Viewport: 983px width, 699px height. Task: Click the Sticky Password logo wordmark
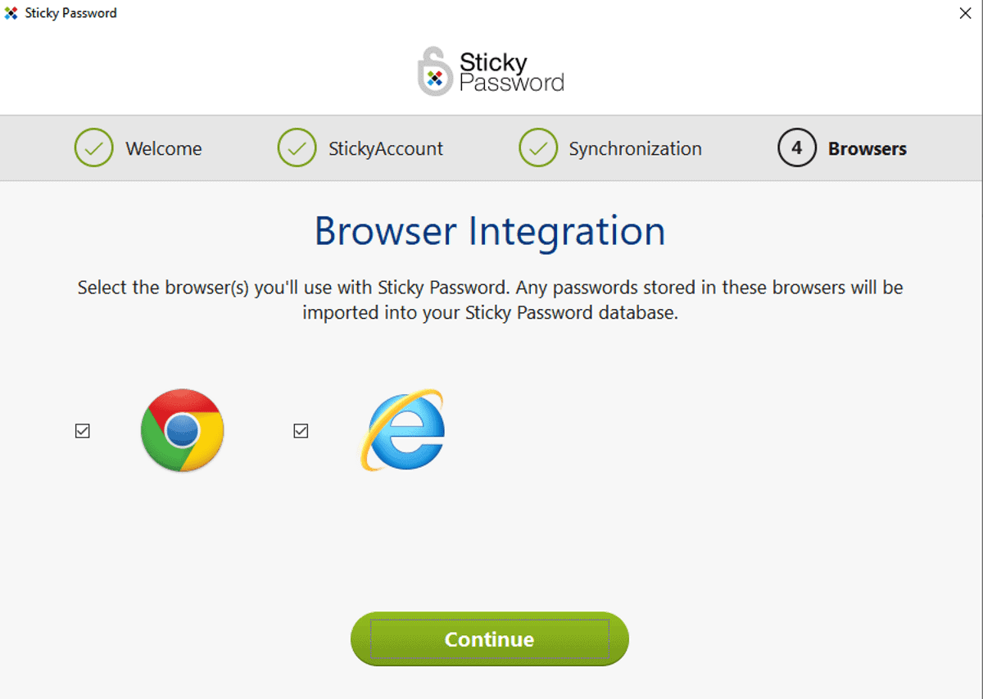pos(511,72)
